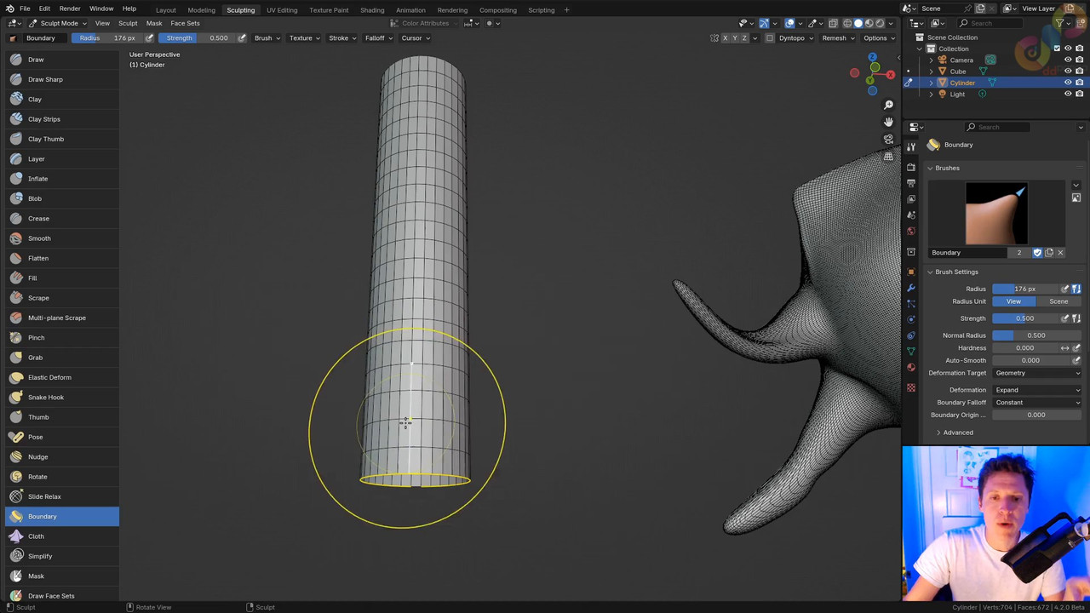Select the Crease brush

(61, 218)
